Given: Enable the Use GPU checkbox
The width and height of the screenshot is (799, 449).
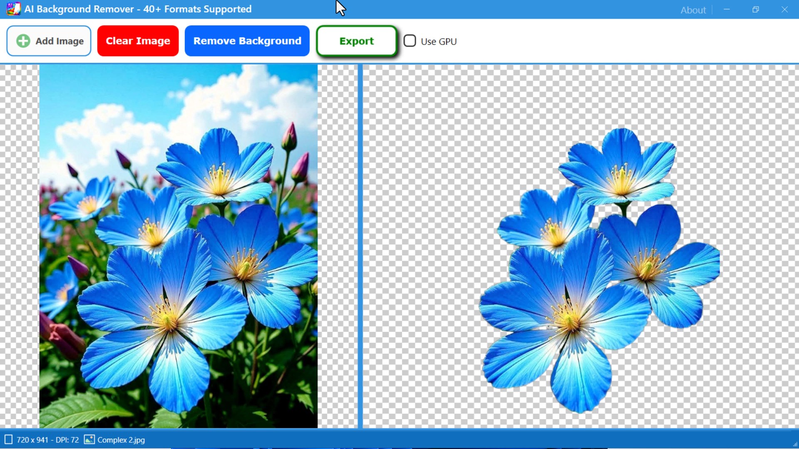Looking at the screenshot, I should click(410, 41).
